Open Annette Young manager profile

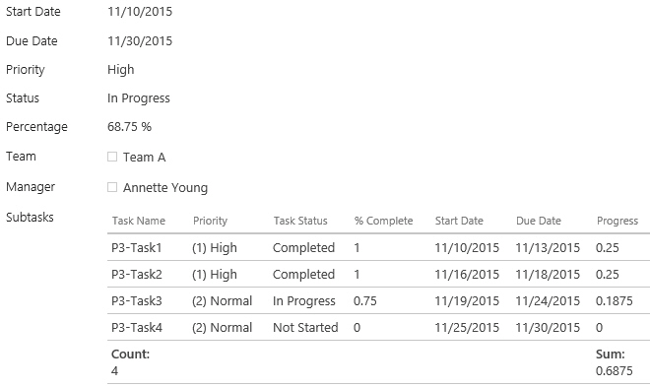click(165, 188)
